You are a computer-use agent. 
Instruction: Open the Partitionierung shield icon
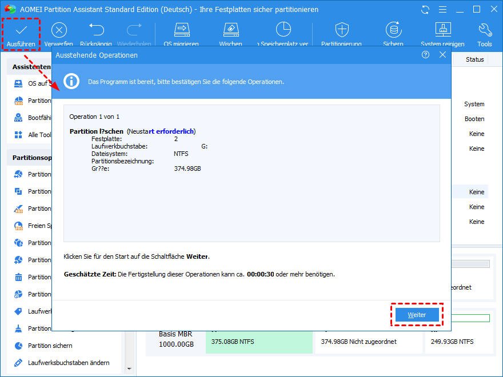click(341, 30)
